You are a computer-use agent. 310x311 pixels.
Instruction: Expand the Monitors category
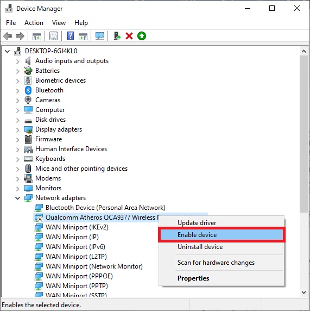[17, 189]
